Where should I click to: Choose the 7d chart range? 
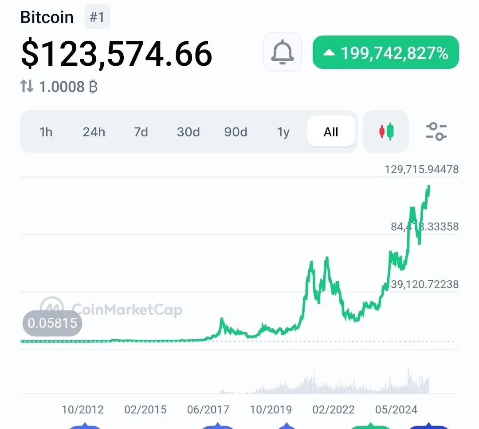(141, 132)
